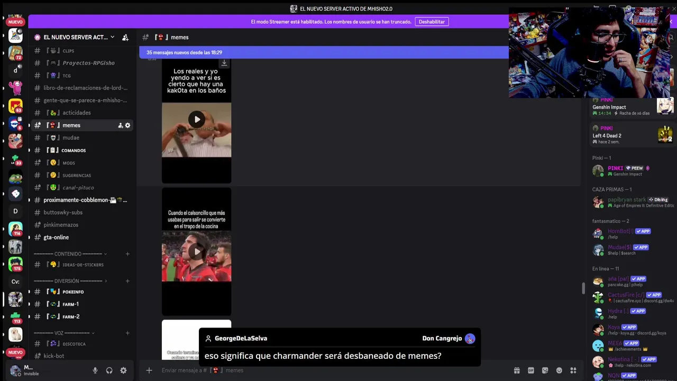Open the sticker picker
Image resolution: width=677 pixels, height=381 pixels.
(545, 370)
